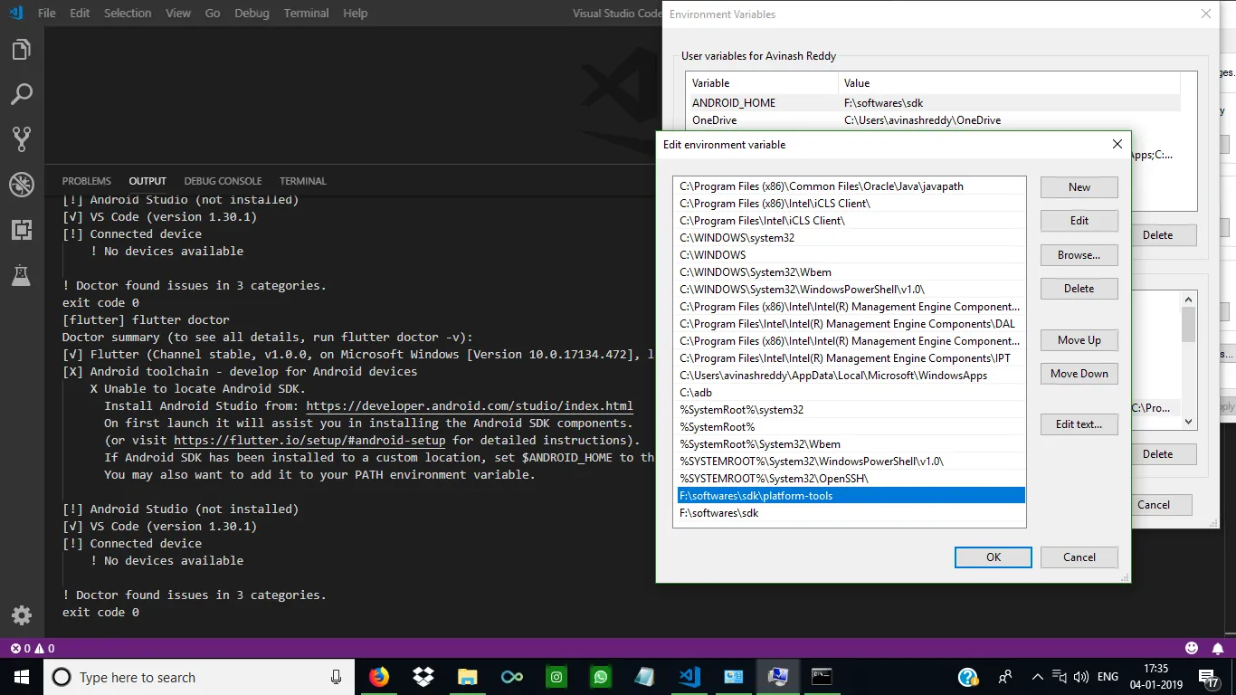Open the Selection menu
Screen dimensions: 1236x695
pos(128,14)
